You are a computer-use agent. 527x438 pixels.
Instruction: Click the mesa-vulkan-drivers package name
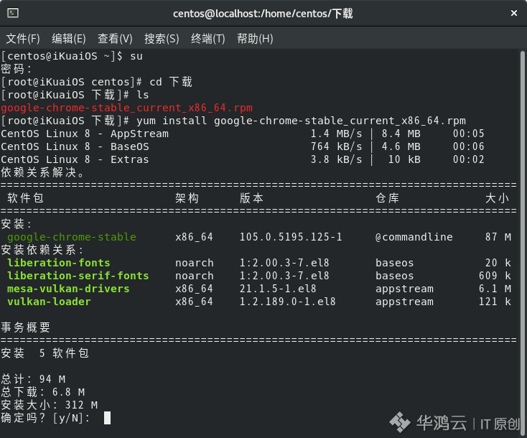pos(68,289)
